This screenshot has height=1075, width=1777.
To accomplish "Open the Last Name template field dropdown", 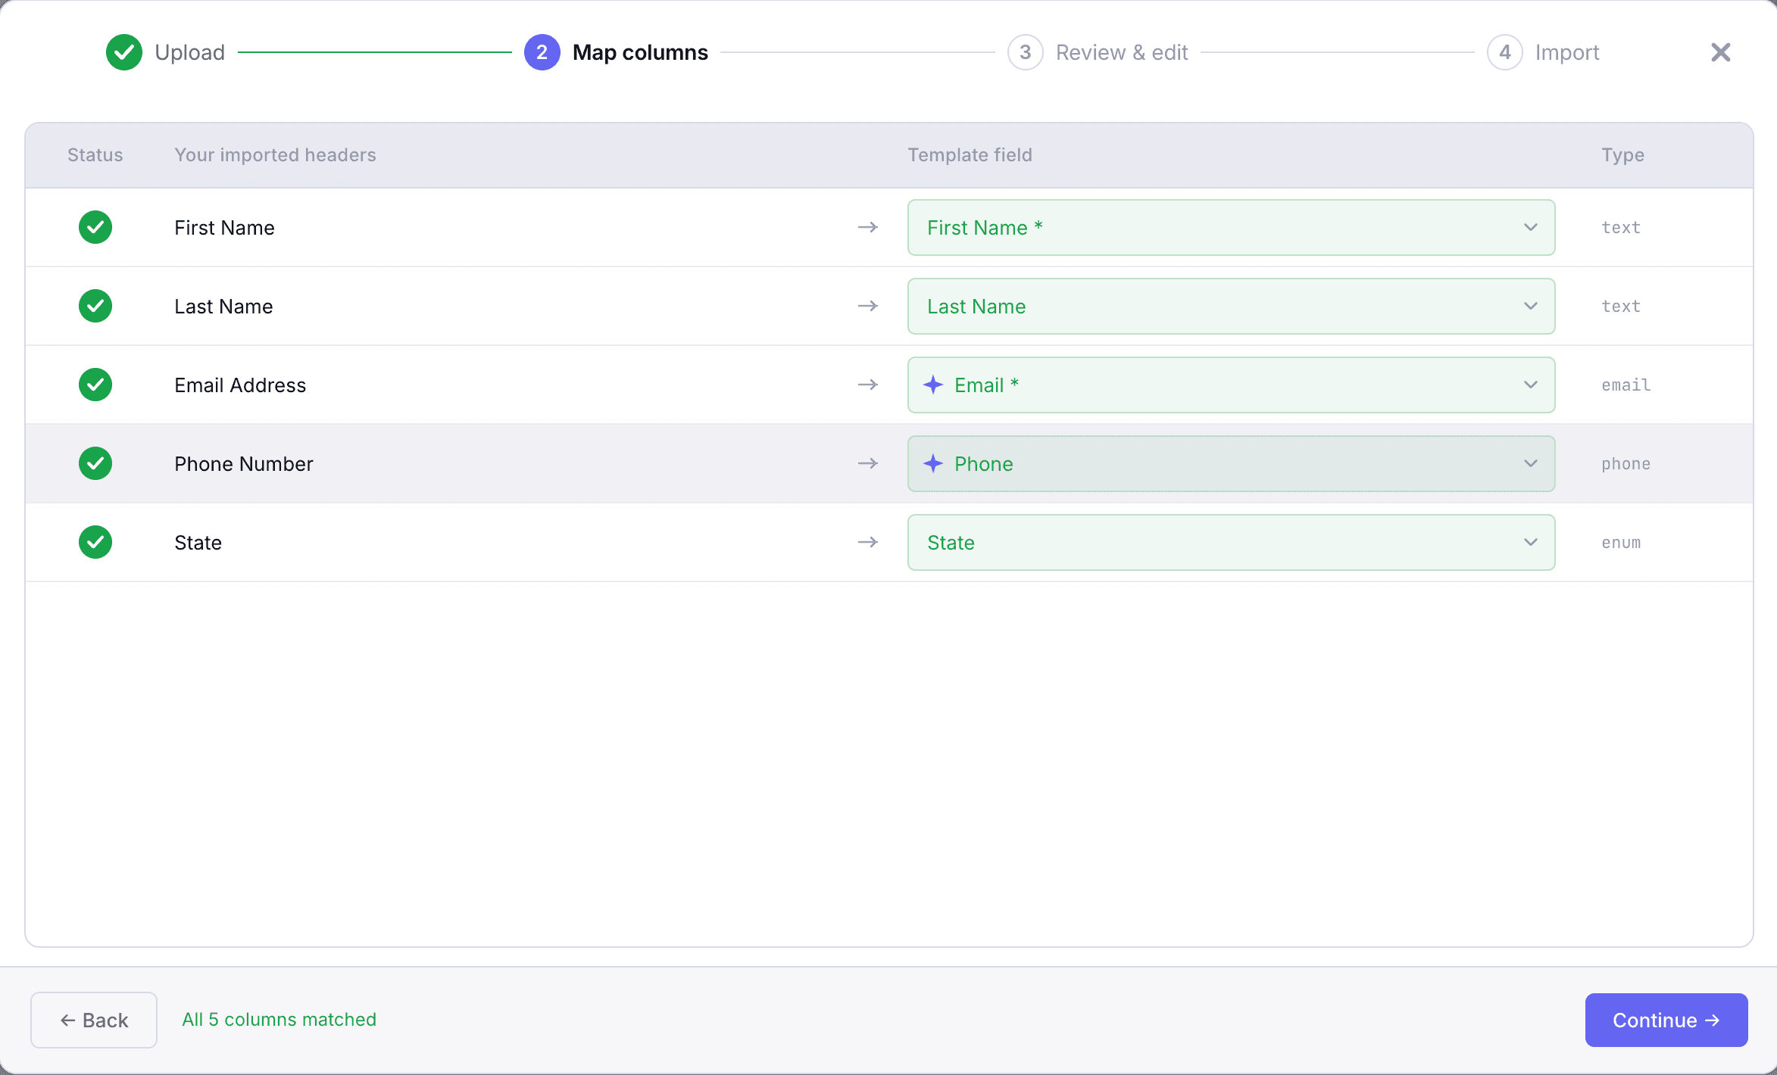I will [x=1232, y=306].
